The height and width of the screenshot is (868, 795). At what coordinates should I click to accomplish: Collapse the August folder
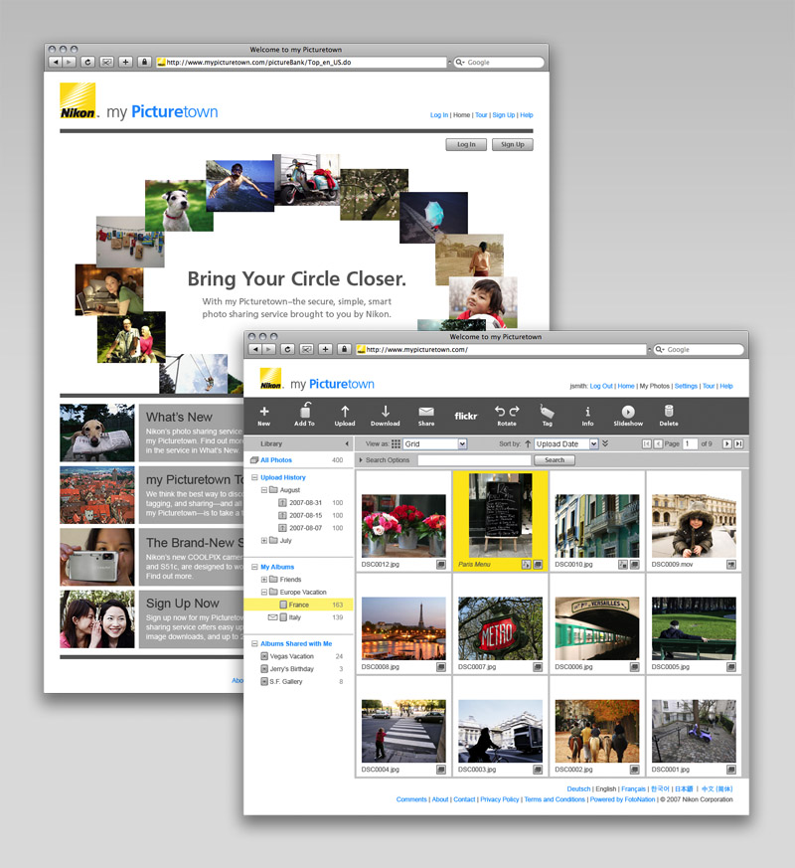[x=264, y=490]
